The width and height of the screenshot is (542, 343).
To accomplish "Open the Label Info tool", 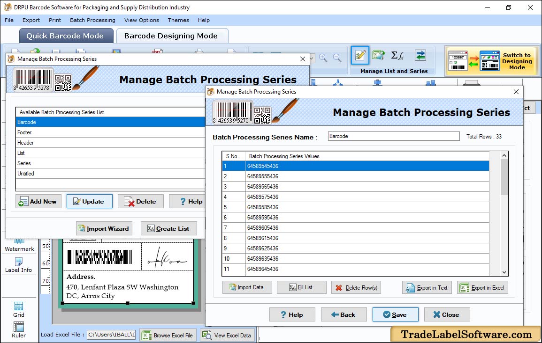I will coord(18,265).
